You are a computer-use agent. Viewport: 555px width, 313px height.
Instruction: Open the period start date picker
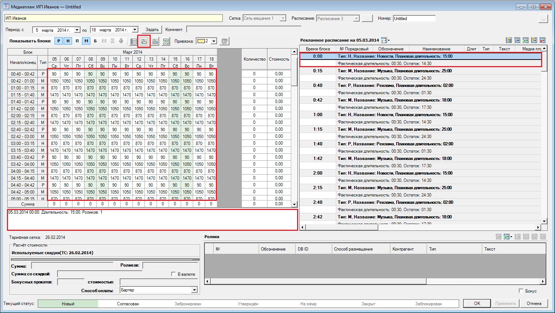point(77,30)
